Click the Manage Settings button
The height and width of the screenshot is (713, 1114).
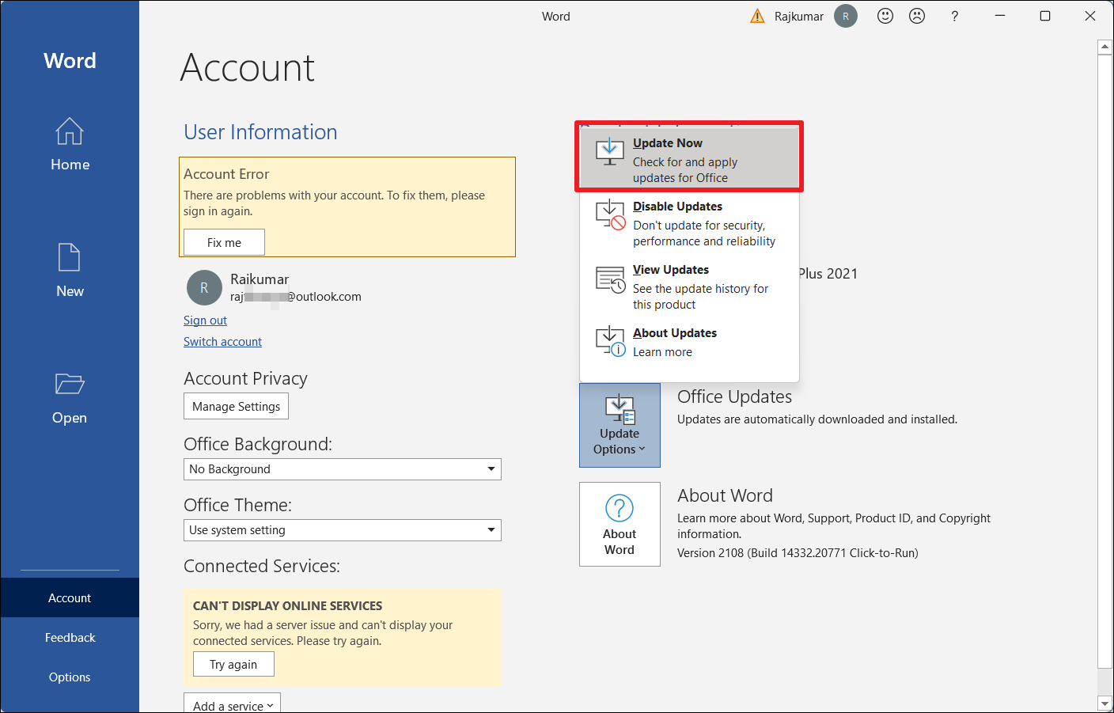click(236, 407)
